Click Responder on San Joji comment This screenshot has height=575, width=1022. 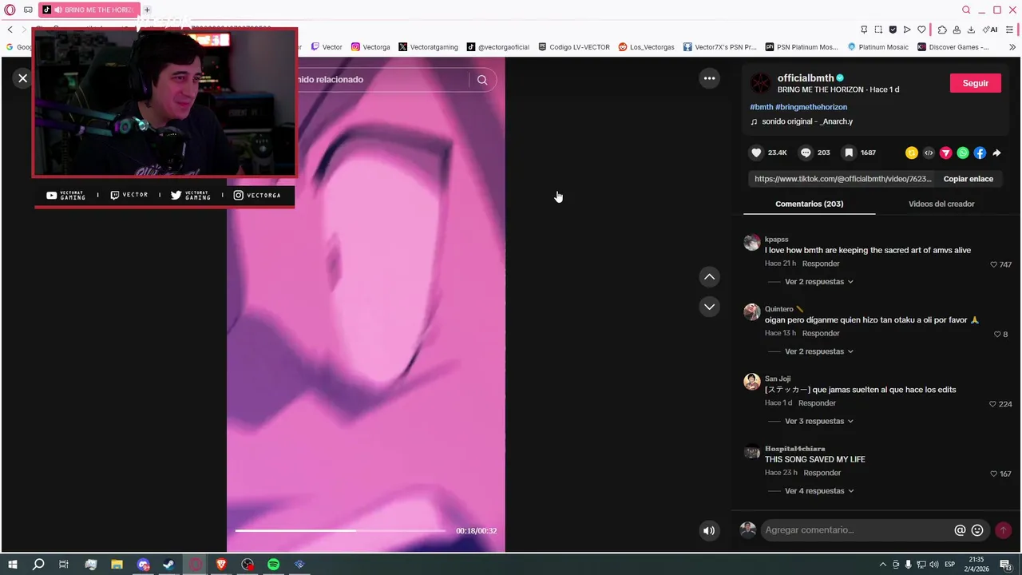(x=817, y=403)
